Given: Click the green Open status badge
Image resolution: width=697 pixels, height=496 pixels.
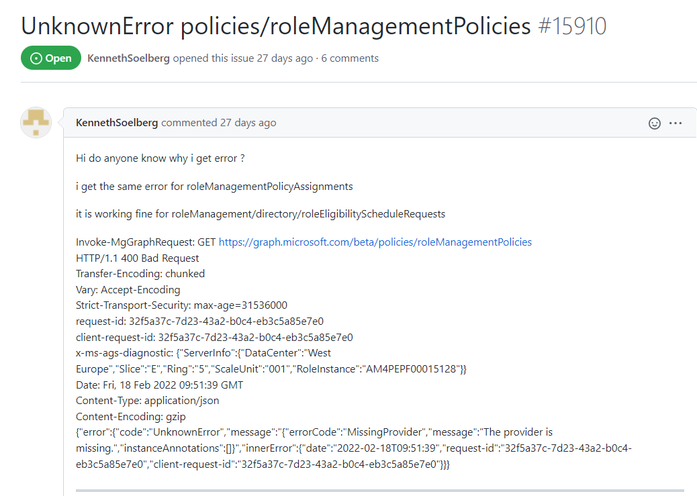Looking at the screenshot, I should (x=51, y=58).
